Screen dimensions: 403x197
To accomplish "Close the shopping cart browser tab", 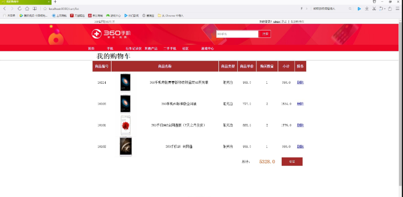I will coord(49,2).
